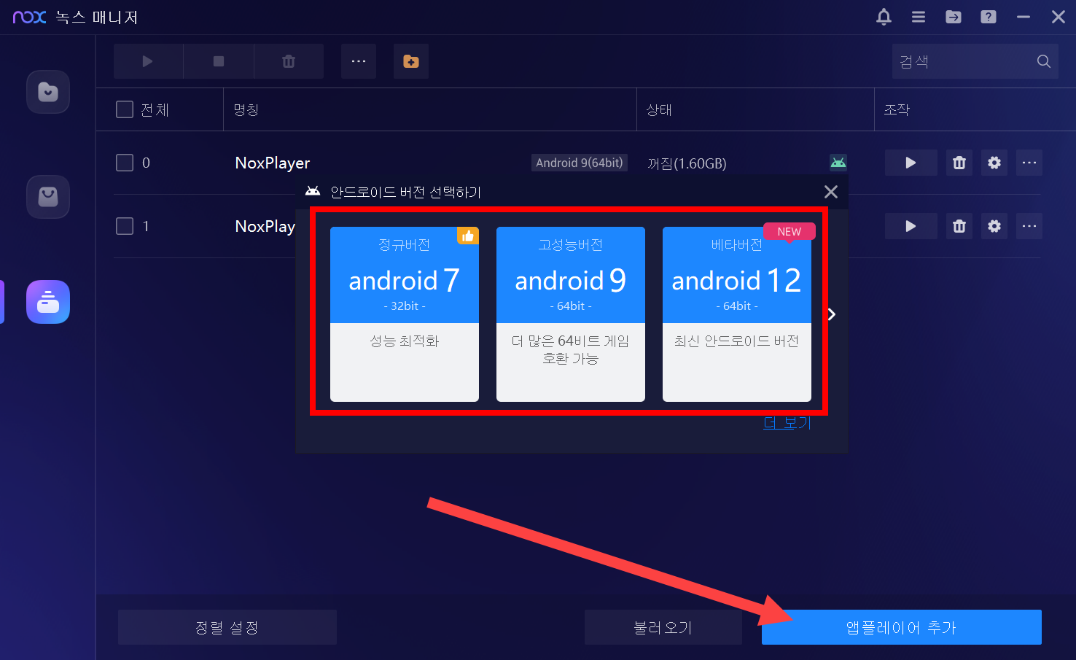Click the Android icon in dialog title
Screen dimensions: 1076x660
click(x=313, y=191)
